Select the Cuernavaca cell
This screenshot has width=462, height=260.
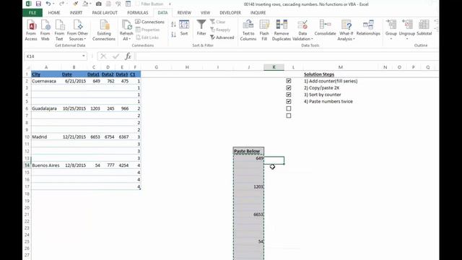click(x=46, y=81)
